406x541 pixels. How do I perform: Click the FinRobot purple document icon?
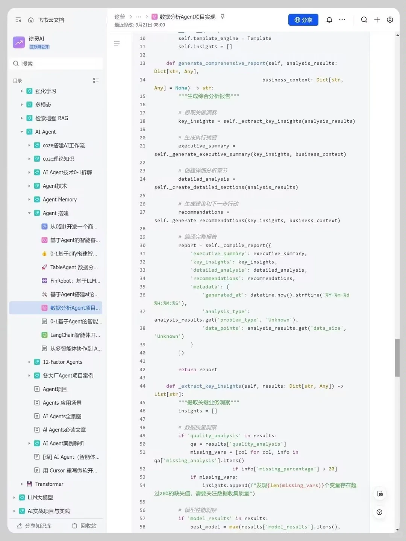[44, 281]
